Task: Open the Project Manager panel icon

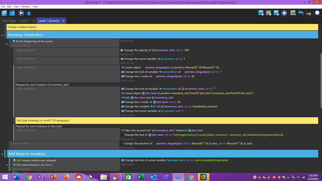Action: (4, 13)
